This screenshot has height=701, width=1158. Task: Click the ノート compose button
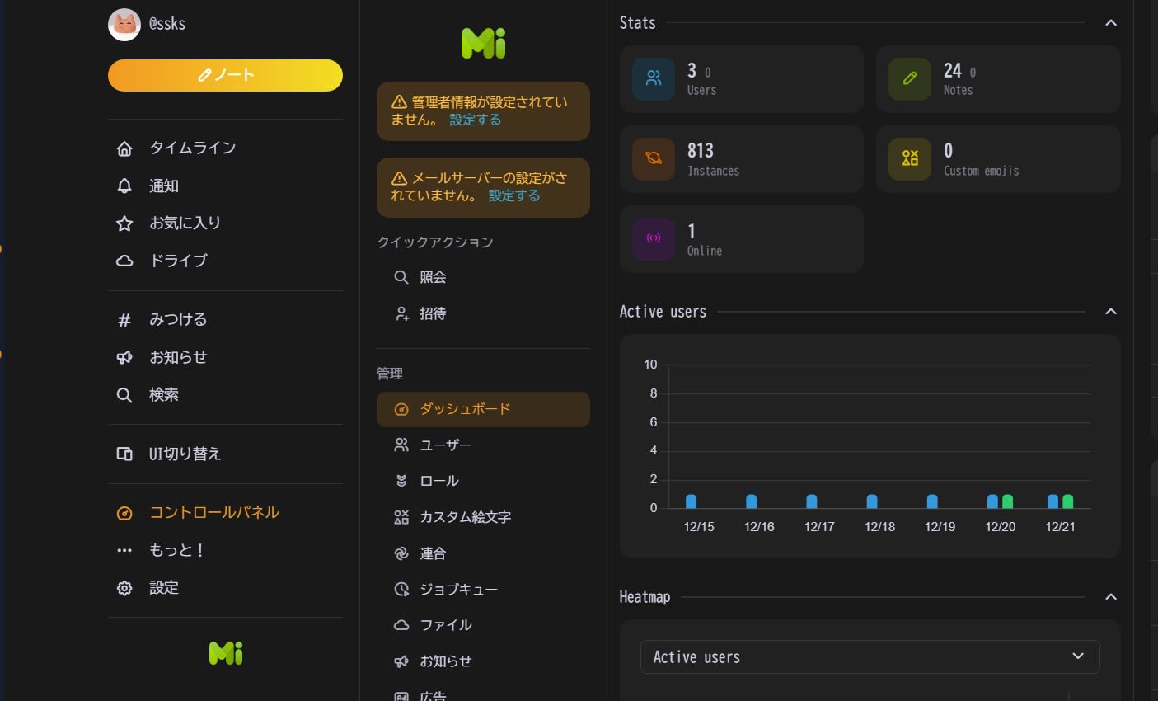225,74
